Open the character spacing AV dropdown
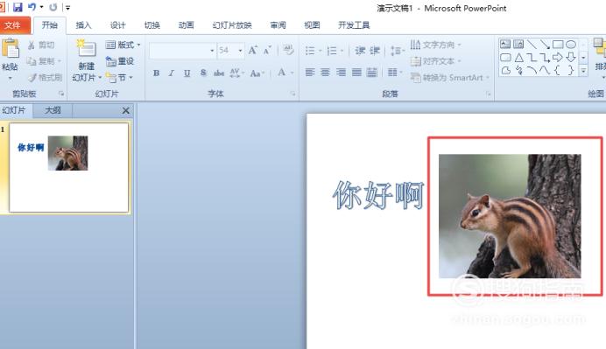The image size is (606, 349). click(x=236, y=73)
